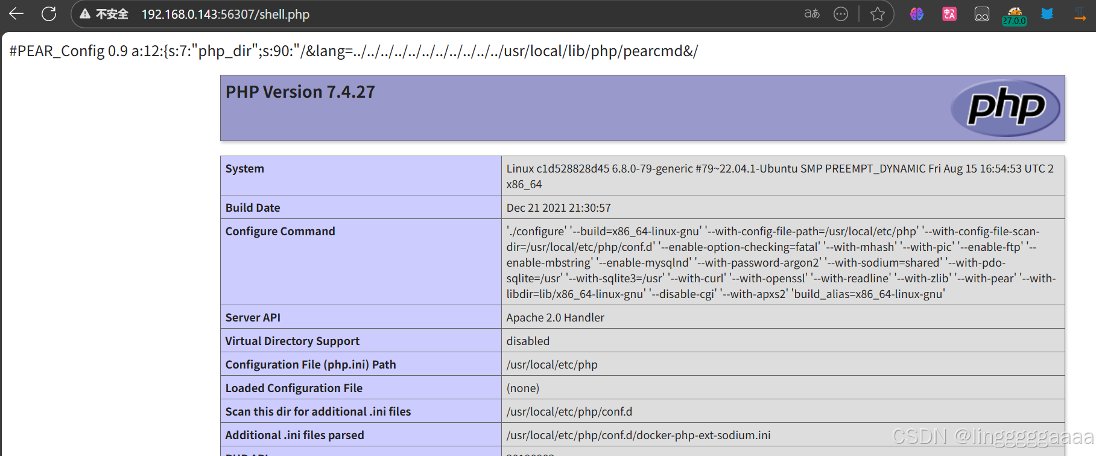The image size is (1096, 456).
Task: Open the pink translate extension icon
Action: [949, 14]
